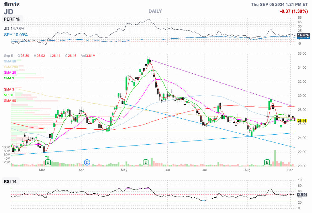312x213 pixels.
Task: Select the JD 14.78% performance text
Action: [14, 29]
